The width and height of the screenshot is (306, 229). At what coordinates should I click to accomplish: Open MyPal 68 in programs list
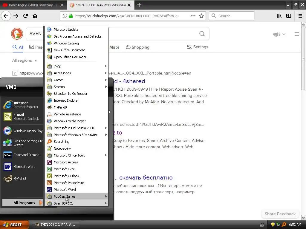[x=76, y=107]
